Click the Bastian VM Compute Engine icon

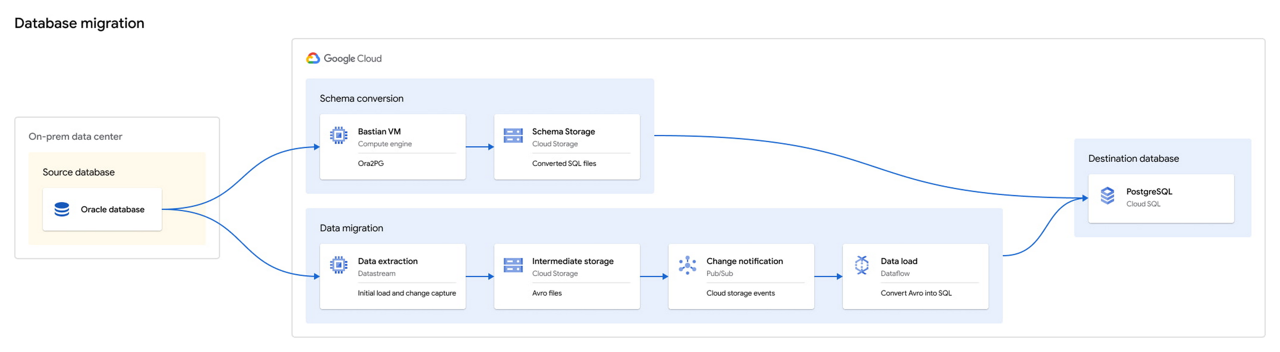[338, 135]
